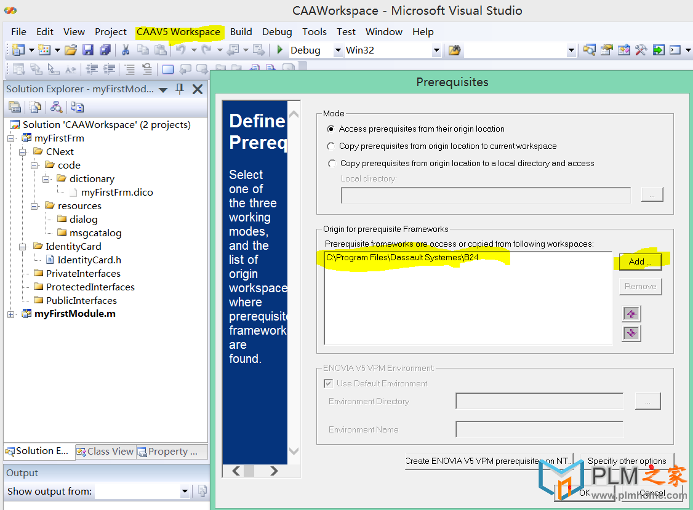This screenshot has height=510, width=693.
Task: Click the help pane scroll-down arrow
Action: pyautogui.click(x=294, y=451)
